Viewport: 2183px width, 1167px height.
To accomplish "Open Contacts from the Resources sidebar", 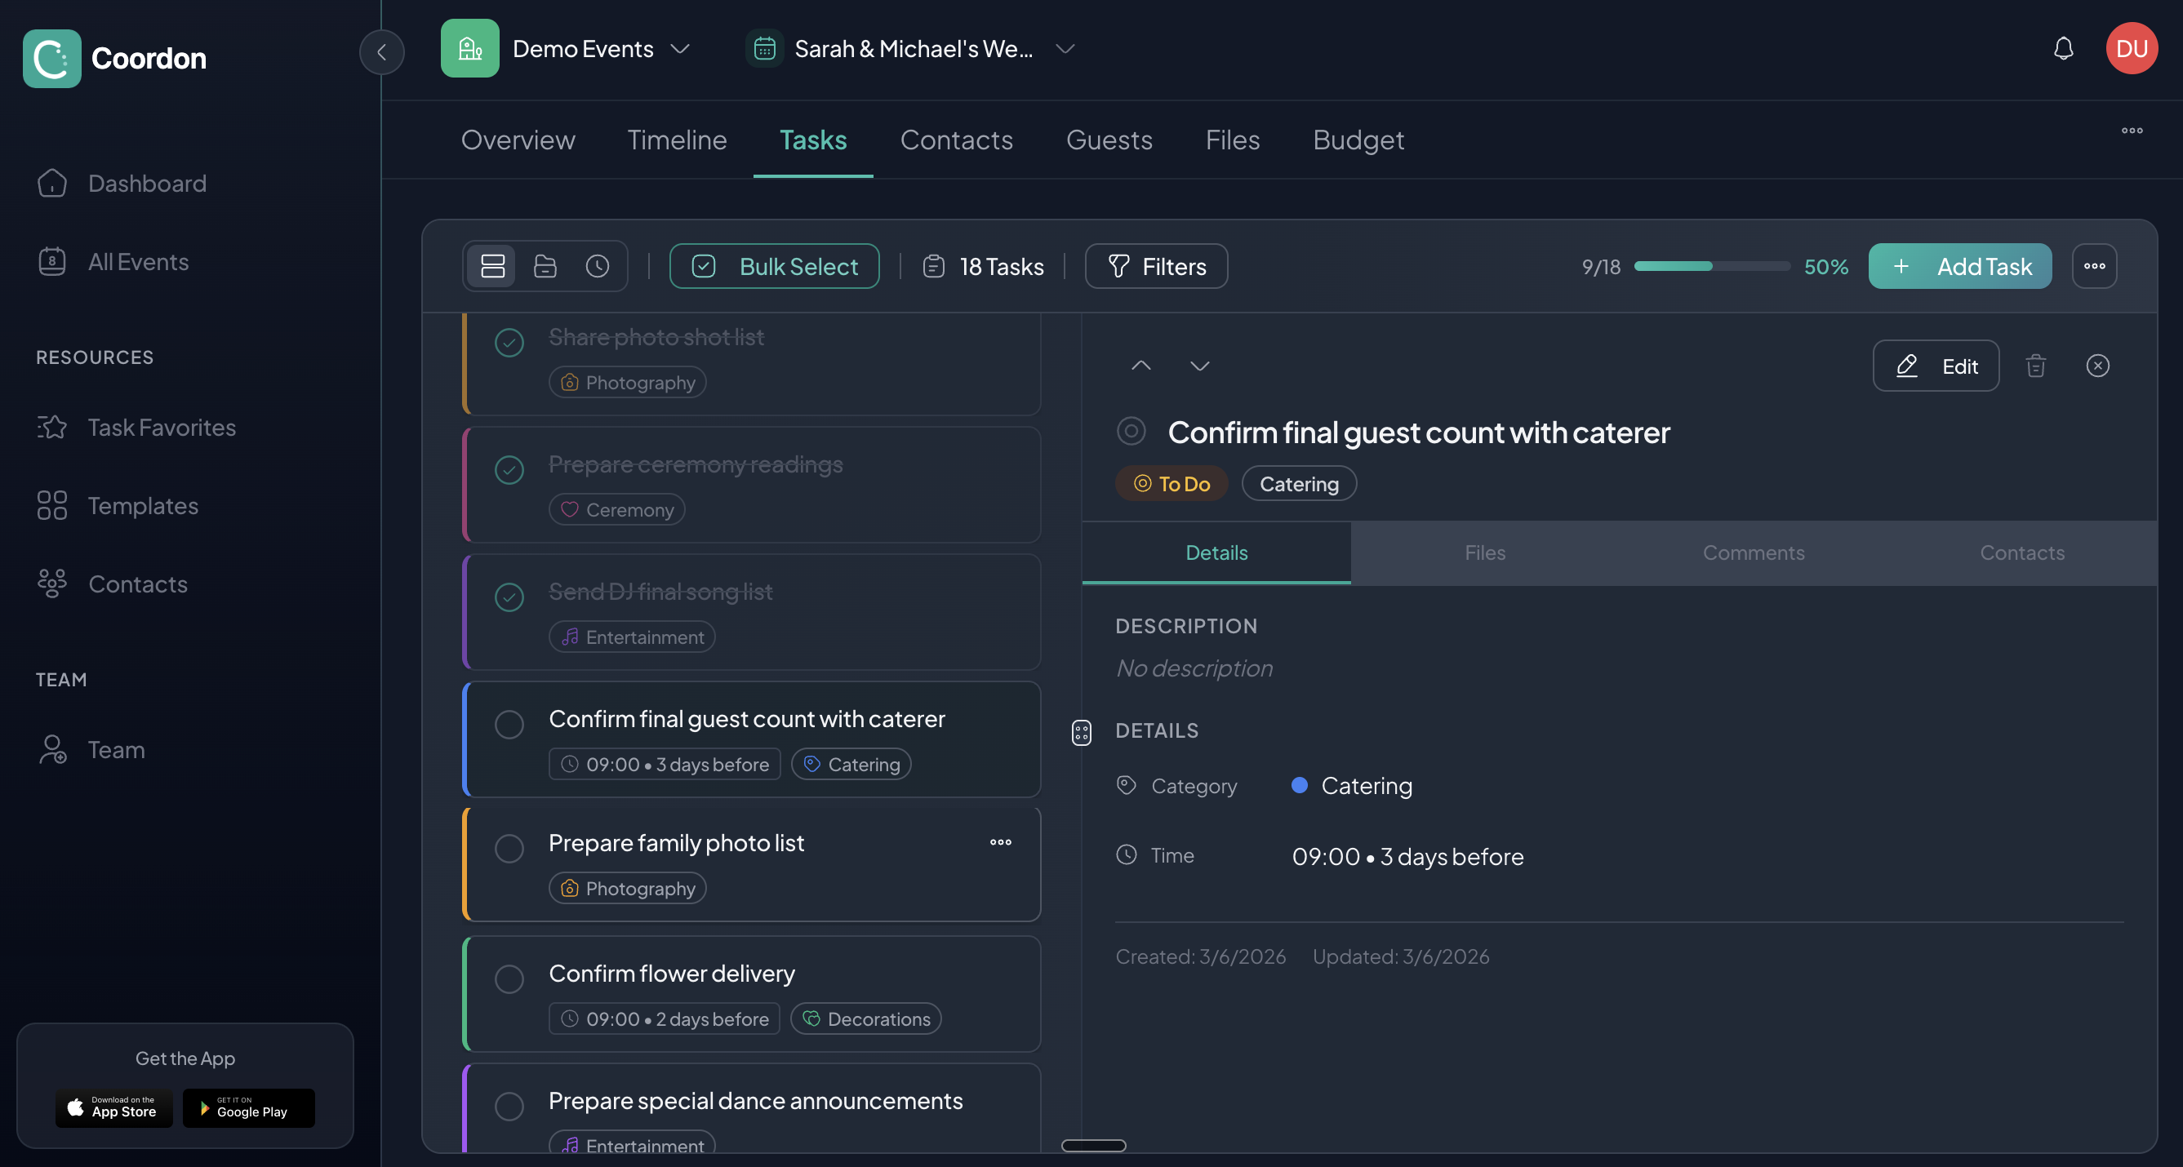I will (137, 583).
